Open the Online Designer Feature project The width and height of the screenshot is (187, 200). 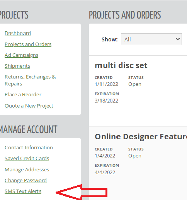[141, 137]
